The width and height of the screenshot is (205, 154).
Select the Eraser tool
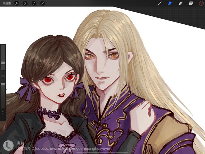click(x=180, y=3)
